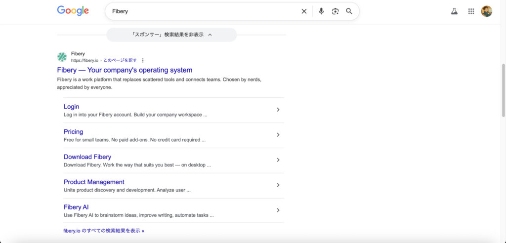Viewport: 506px width, 243px height.
Task: Click text "Use Fibery AI to brainstorm ideas"
Action: pyautogui.click(x=102, y=215)
